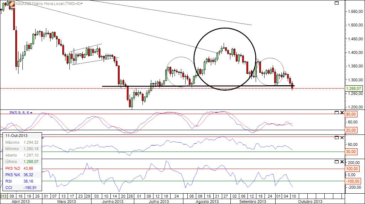Image resolution: width=365 pixels, height=204 pixels.
Task: Open the PKS 9; 5; 5 indicator dropdown
Action: 31,113
